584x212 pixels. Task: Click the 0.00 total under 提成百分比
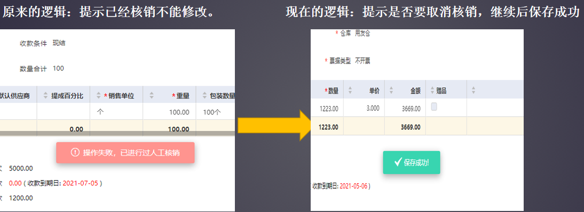pos(76,129)
